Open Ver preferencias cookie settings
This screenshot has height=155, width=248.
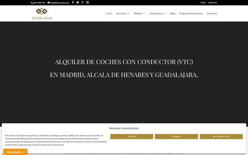221,136
